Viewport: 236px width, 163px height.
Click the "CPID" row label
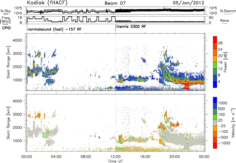[x=6, y=28]
